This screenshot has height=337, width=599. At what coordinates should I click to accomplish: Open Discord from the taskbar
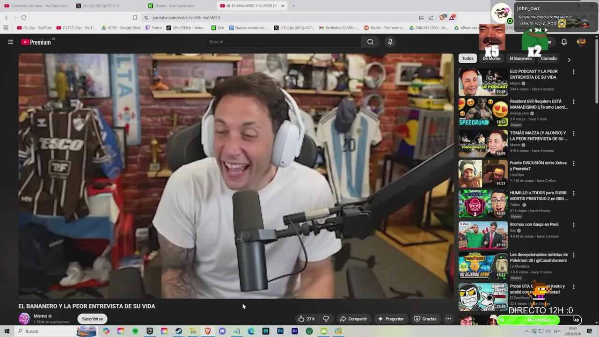pos(222,331)
